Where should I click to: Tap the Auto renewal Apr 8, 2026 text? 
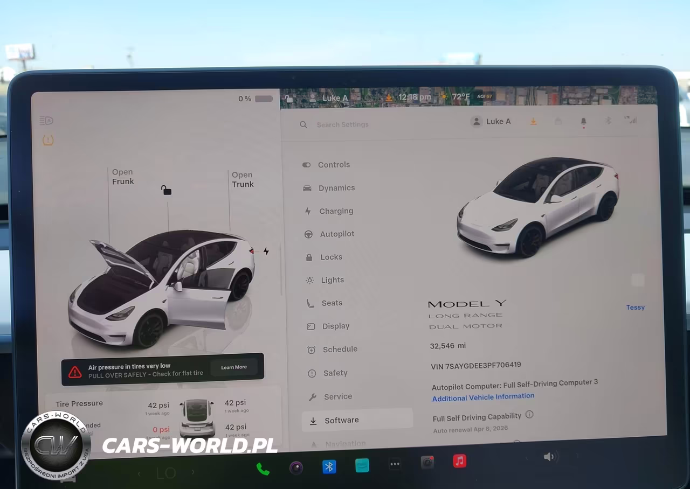[x=471, y=429]
